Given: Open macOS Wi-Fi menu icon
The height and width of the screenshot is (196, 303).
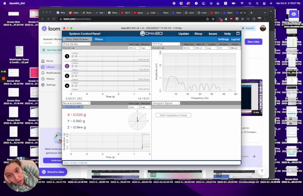Looking at the screenshot, I should (x=242, y=3).
